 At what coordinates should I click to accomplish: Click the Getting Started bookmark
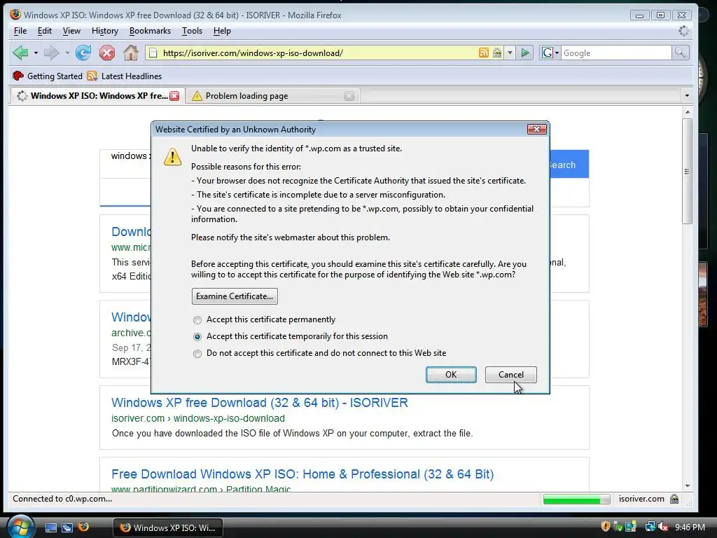click(48, 76)
